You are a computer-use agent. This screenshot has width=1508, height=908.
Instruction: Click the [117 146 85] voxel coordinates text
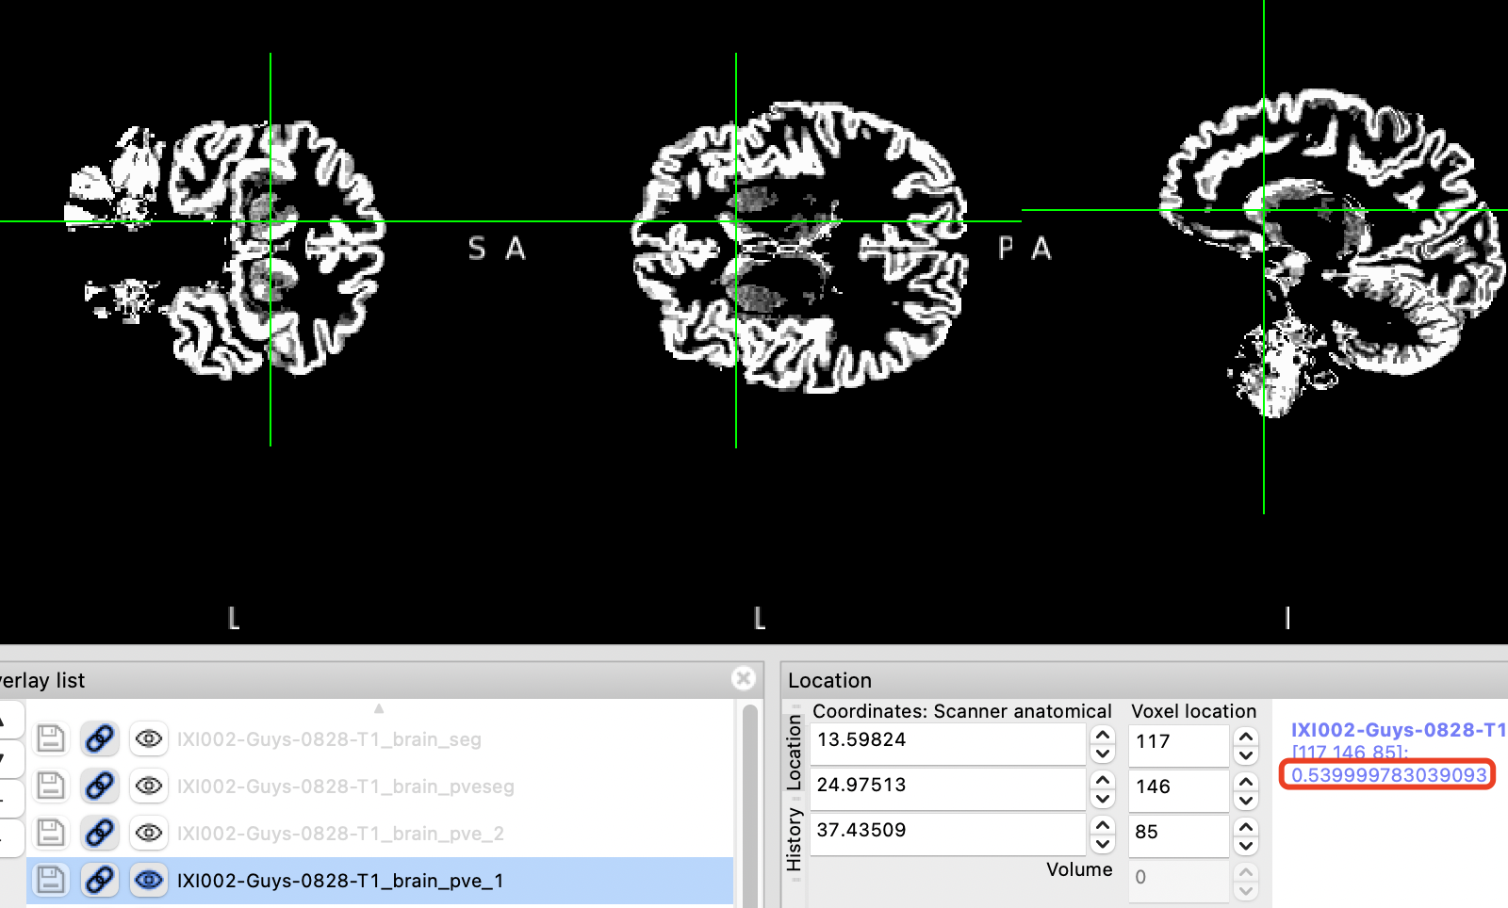[1350, 752]
